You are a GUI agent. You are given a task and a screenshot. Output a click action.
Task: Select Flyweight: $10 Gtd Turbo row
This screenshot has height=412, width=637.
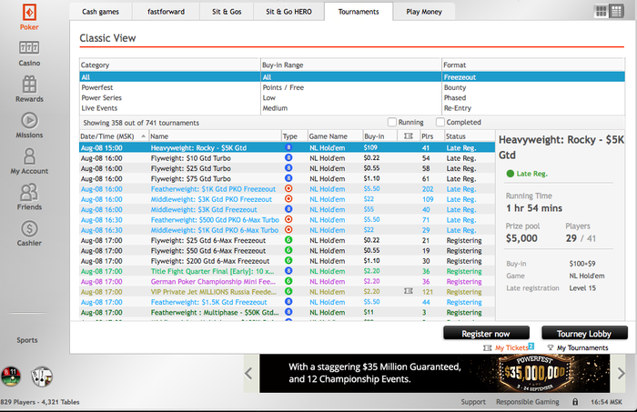click(287, 158)
